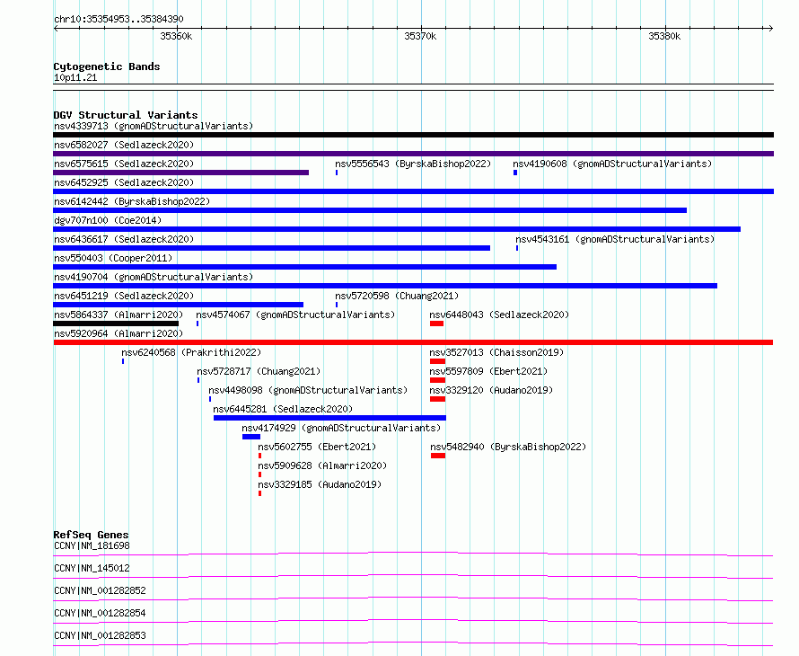Click the black bar under nsv5864337
This screenshot has height=656, width=799.
tap(116, 324)
